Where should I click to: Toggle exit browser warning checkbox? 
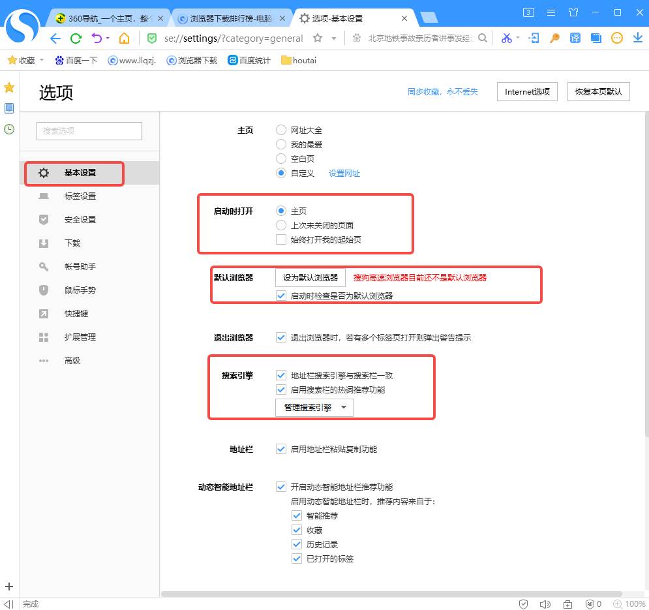point(281,337)
